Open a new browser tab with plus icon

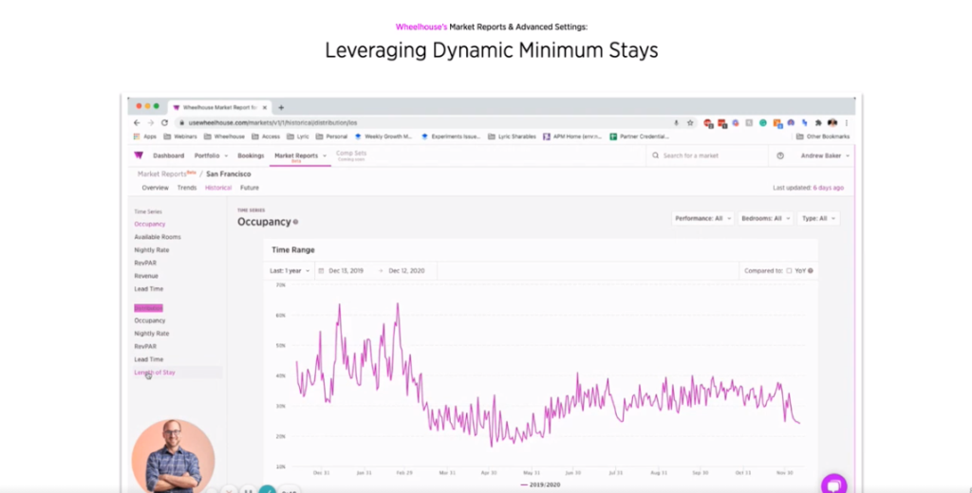point(281,108)
